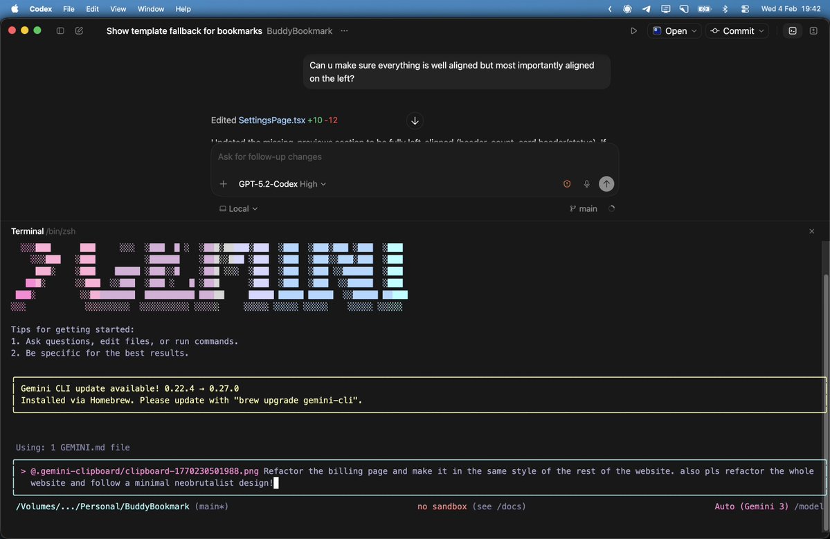Open the Window menu
Screen dimensions: 830x539
point(151,9)
